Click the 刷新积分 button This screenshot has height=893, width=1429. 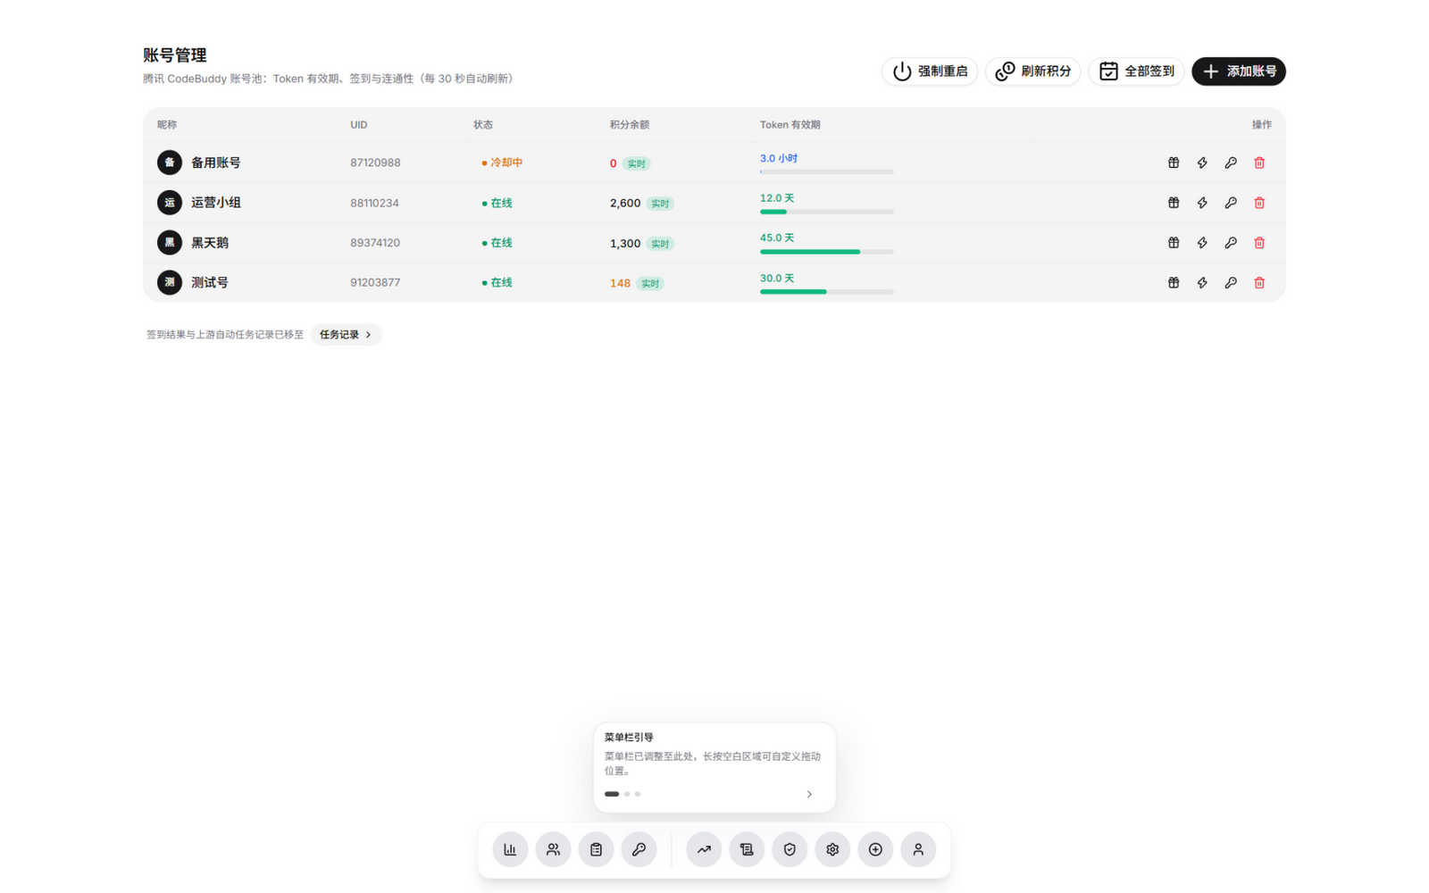point(1033,71)
